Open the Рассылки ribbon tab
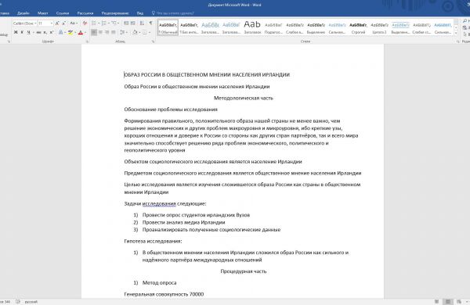Viewport: 470px width, 305px height. [85, 13]
